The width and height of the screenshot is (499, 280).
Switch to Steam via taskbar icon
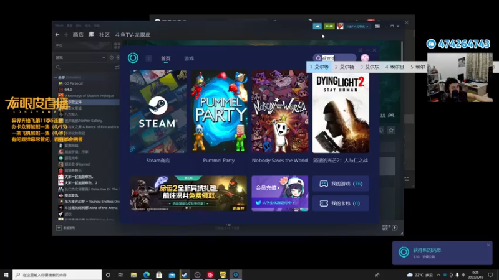pyautogui.click(x=185, y=274)
